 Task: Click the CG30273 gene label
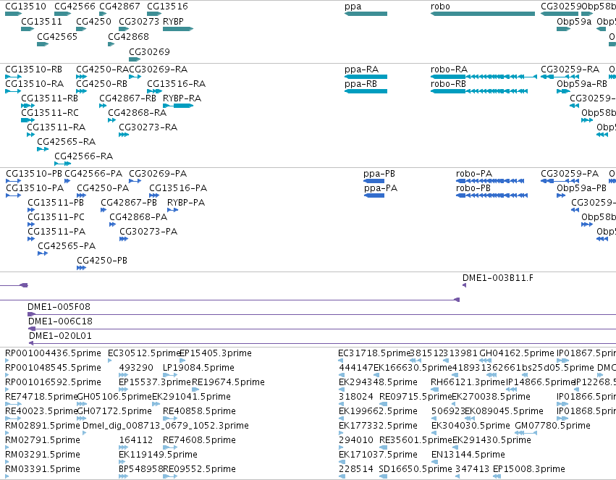pos(139,21)
